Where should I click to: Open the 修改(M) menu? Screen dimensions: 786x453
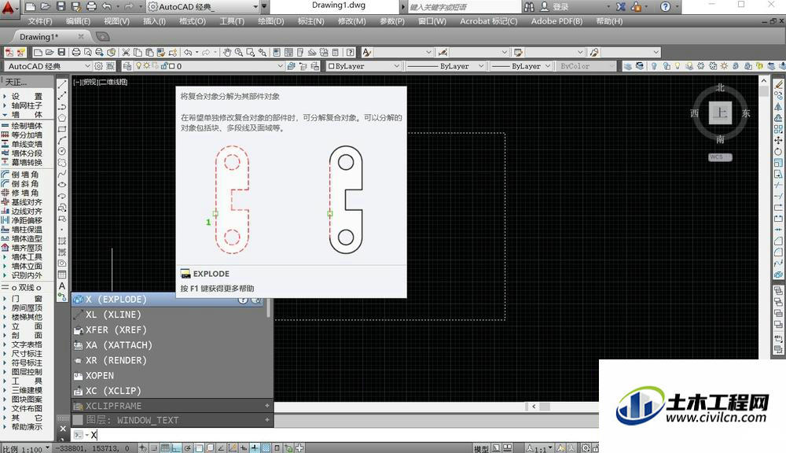pyautogui.click(x=351, y=21)
